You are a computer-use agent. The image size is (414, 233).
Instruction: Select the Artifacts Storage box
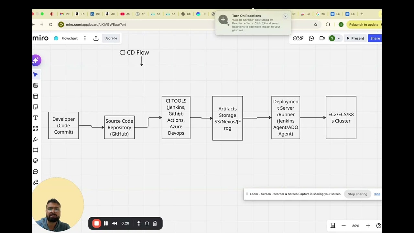tap(227, 118)
